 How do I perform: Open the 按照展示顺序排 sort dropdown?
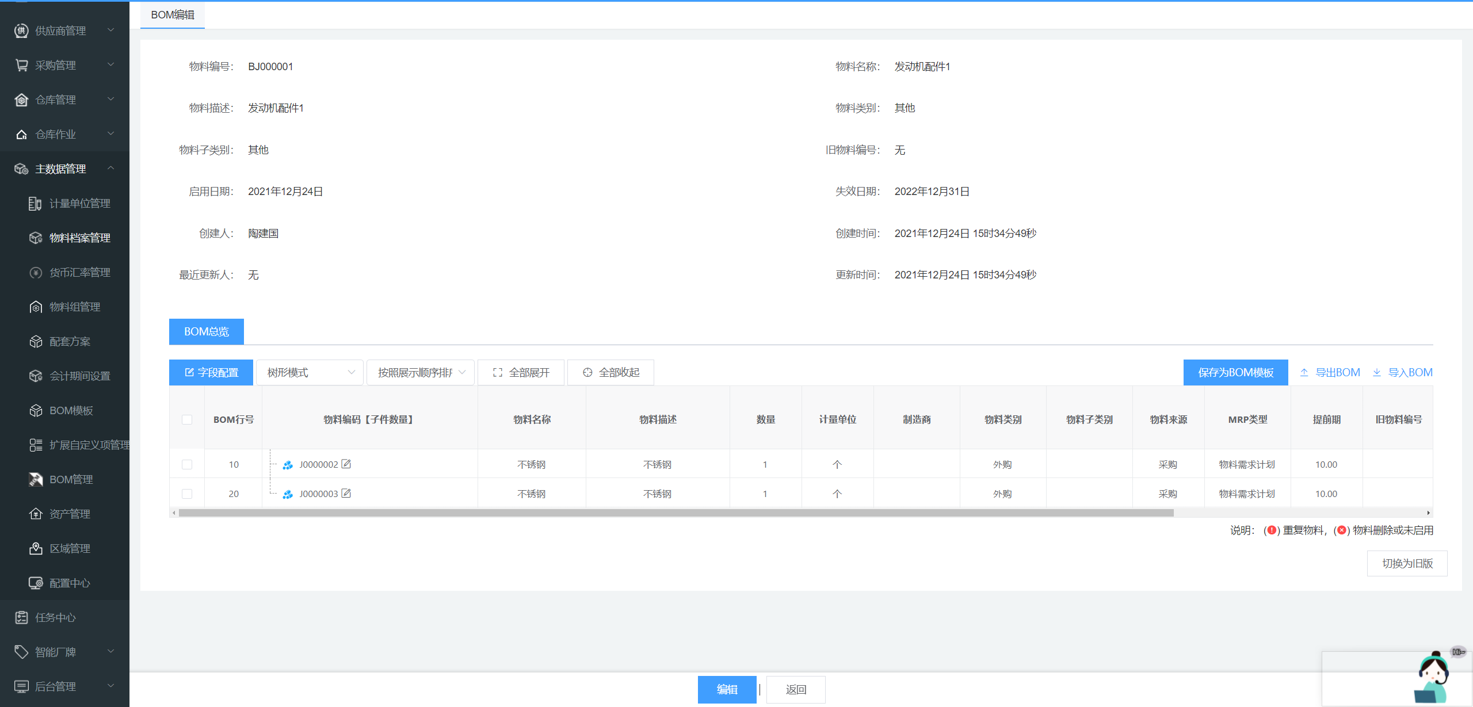[421, 372]
